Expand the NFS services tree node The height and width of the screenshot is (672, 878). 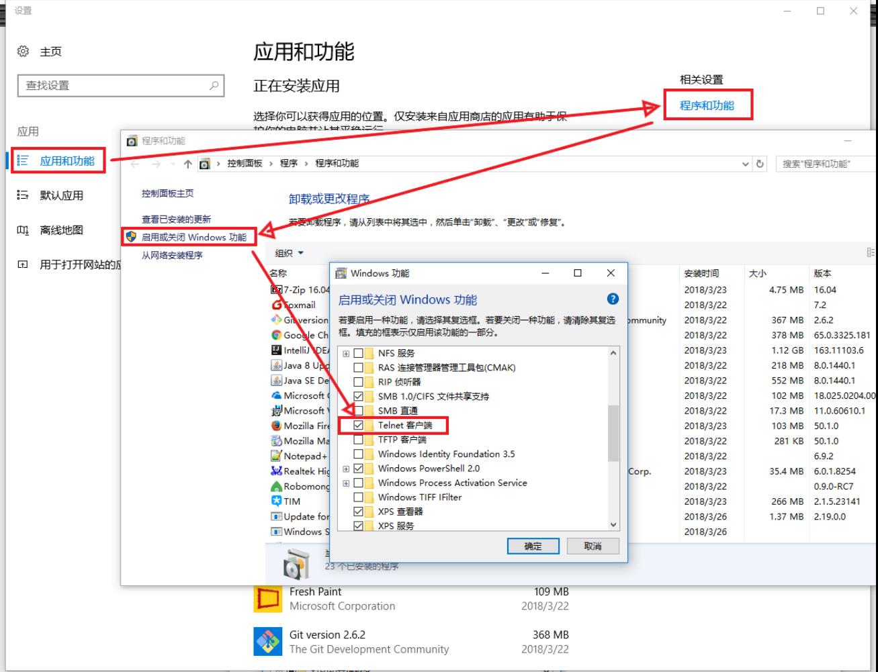pyautogui.click(x=346, y=353)
